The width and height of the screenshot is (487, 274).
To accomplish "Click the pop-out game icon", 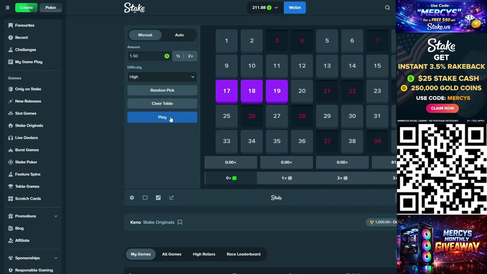I will (172, 198).
